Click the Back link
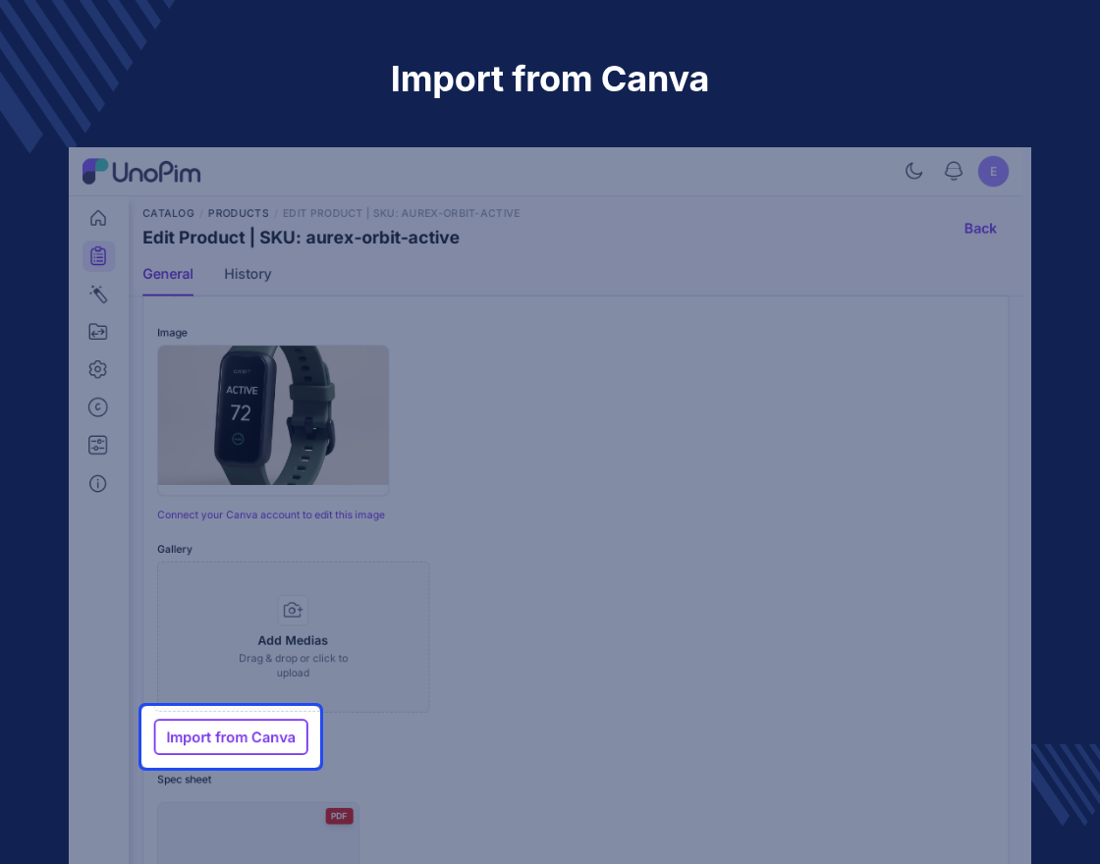 [x=980, y=229]
